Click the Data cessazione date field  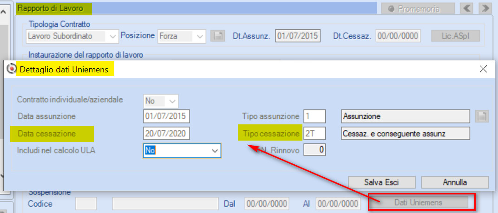click(x=166, y=134)
